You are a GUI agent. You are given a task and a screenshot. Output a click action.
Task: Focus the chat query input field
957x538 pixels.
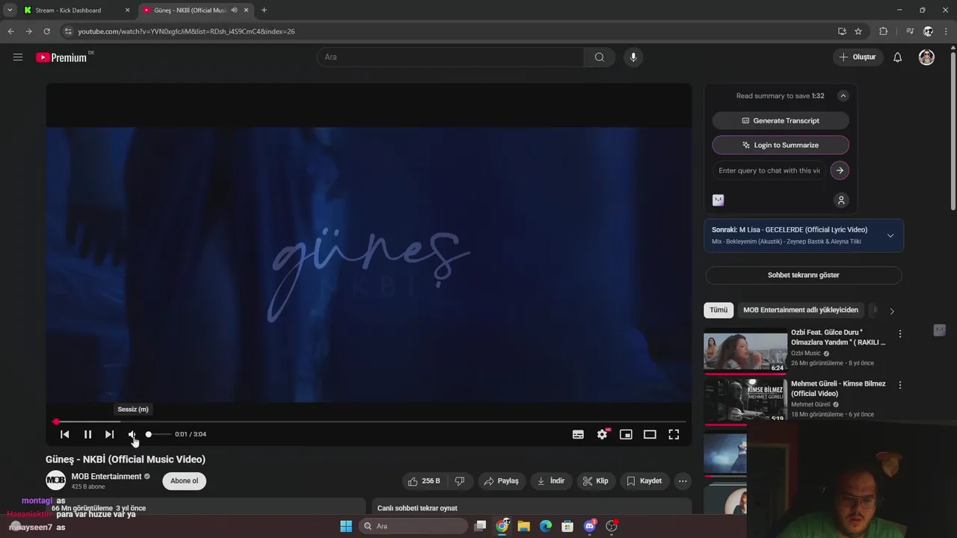click(x=769, y=170)
